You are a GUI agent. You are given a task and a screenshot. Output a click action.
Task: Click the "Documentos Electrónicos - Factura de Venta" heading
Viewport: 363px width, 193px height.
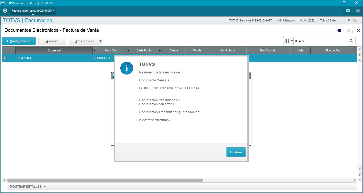tap(52, 30)
